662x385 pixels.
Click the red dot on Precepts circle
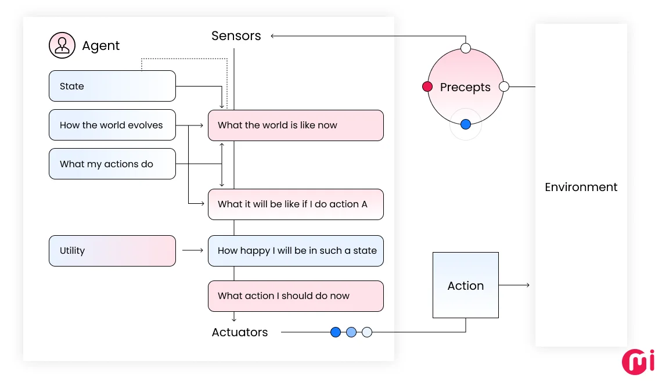[x=427, y=87]
